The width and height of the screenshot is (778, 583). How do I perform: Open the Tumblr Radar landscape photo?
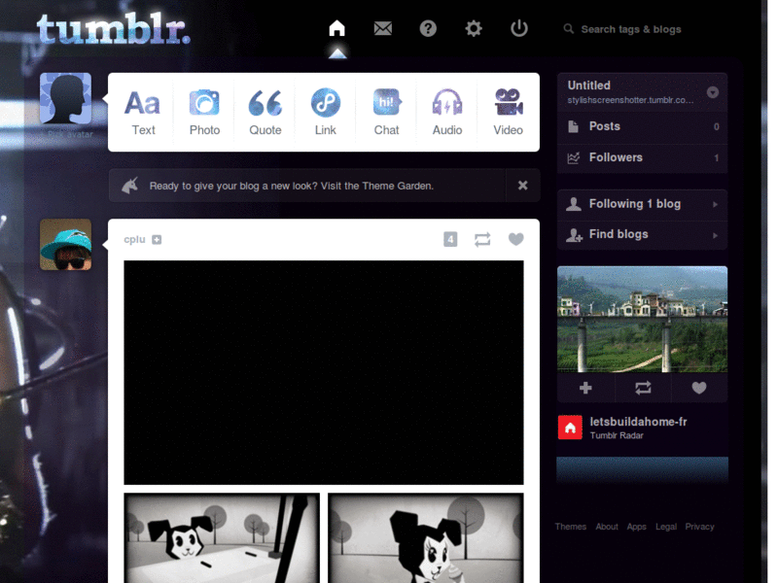[x=643, y=320]
